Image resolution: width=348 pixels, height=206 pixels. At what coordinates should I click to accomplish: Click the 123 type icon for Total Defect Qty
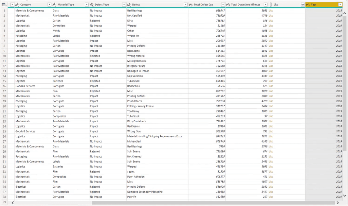pyautogui.click(x=191, y=5)
